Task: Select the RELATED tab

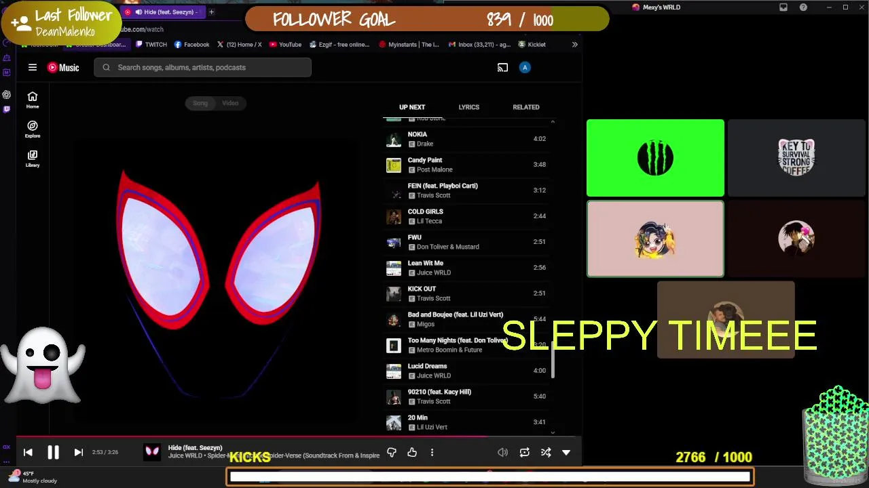Action: point(526,107)
